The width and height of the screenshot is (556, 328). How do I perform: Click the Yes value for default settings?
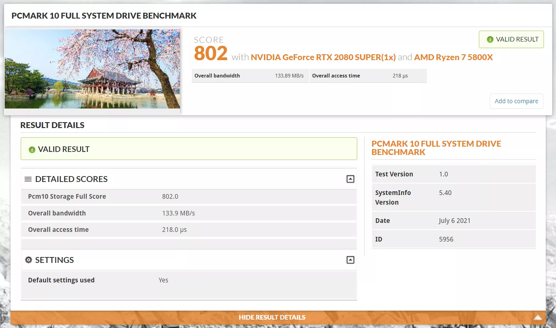[163, 280]
